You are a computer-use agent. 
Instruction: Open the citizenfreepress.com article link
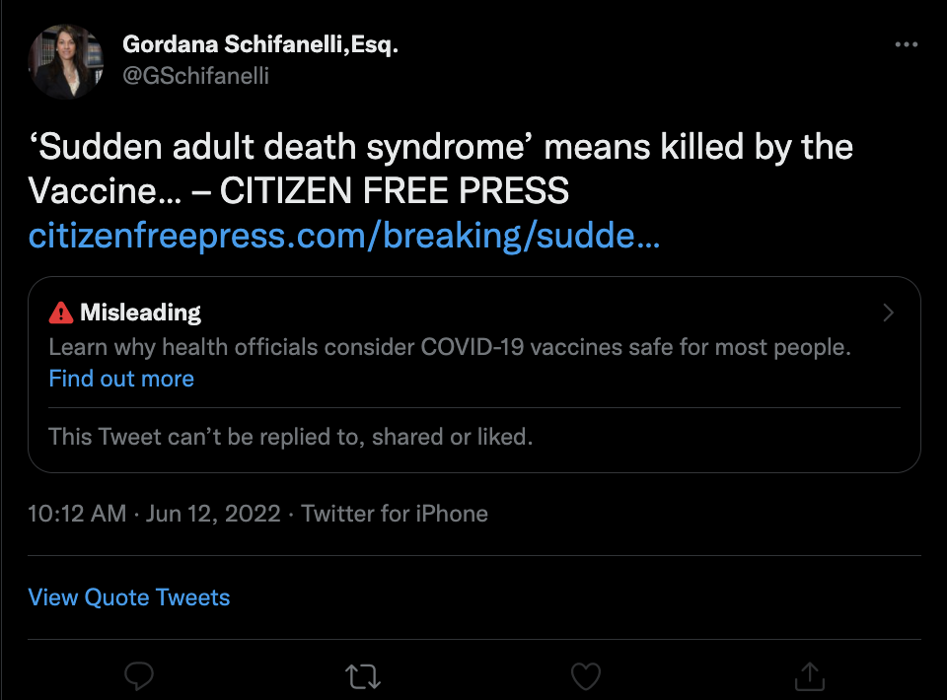(x=344, y=237)
